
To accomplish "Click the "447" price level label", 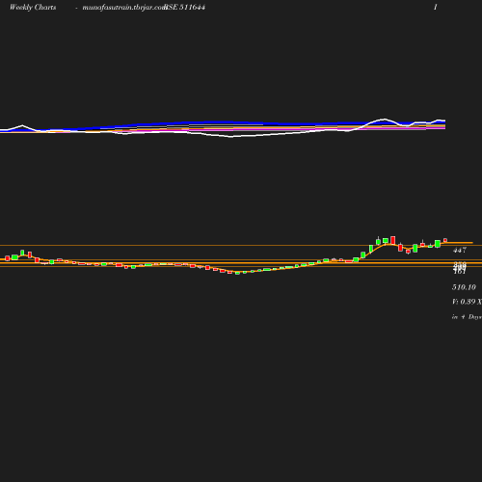I will pyautogui.click(x=460, y=250).
